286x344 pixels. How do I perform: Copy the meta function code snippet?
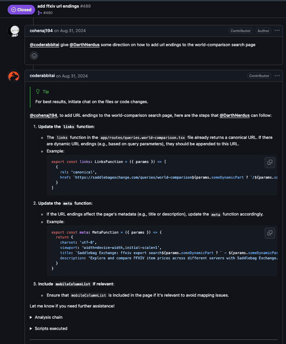(270, 233)
